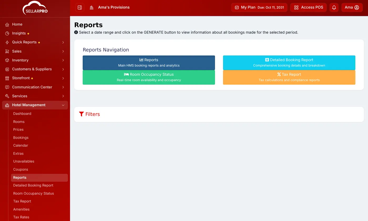Open My Plan due date button

tap(259, 7)
